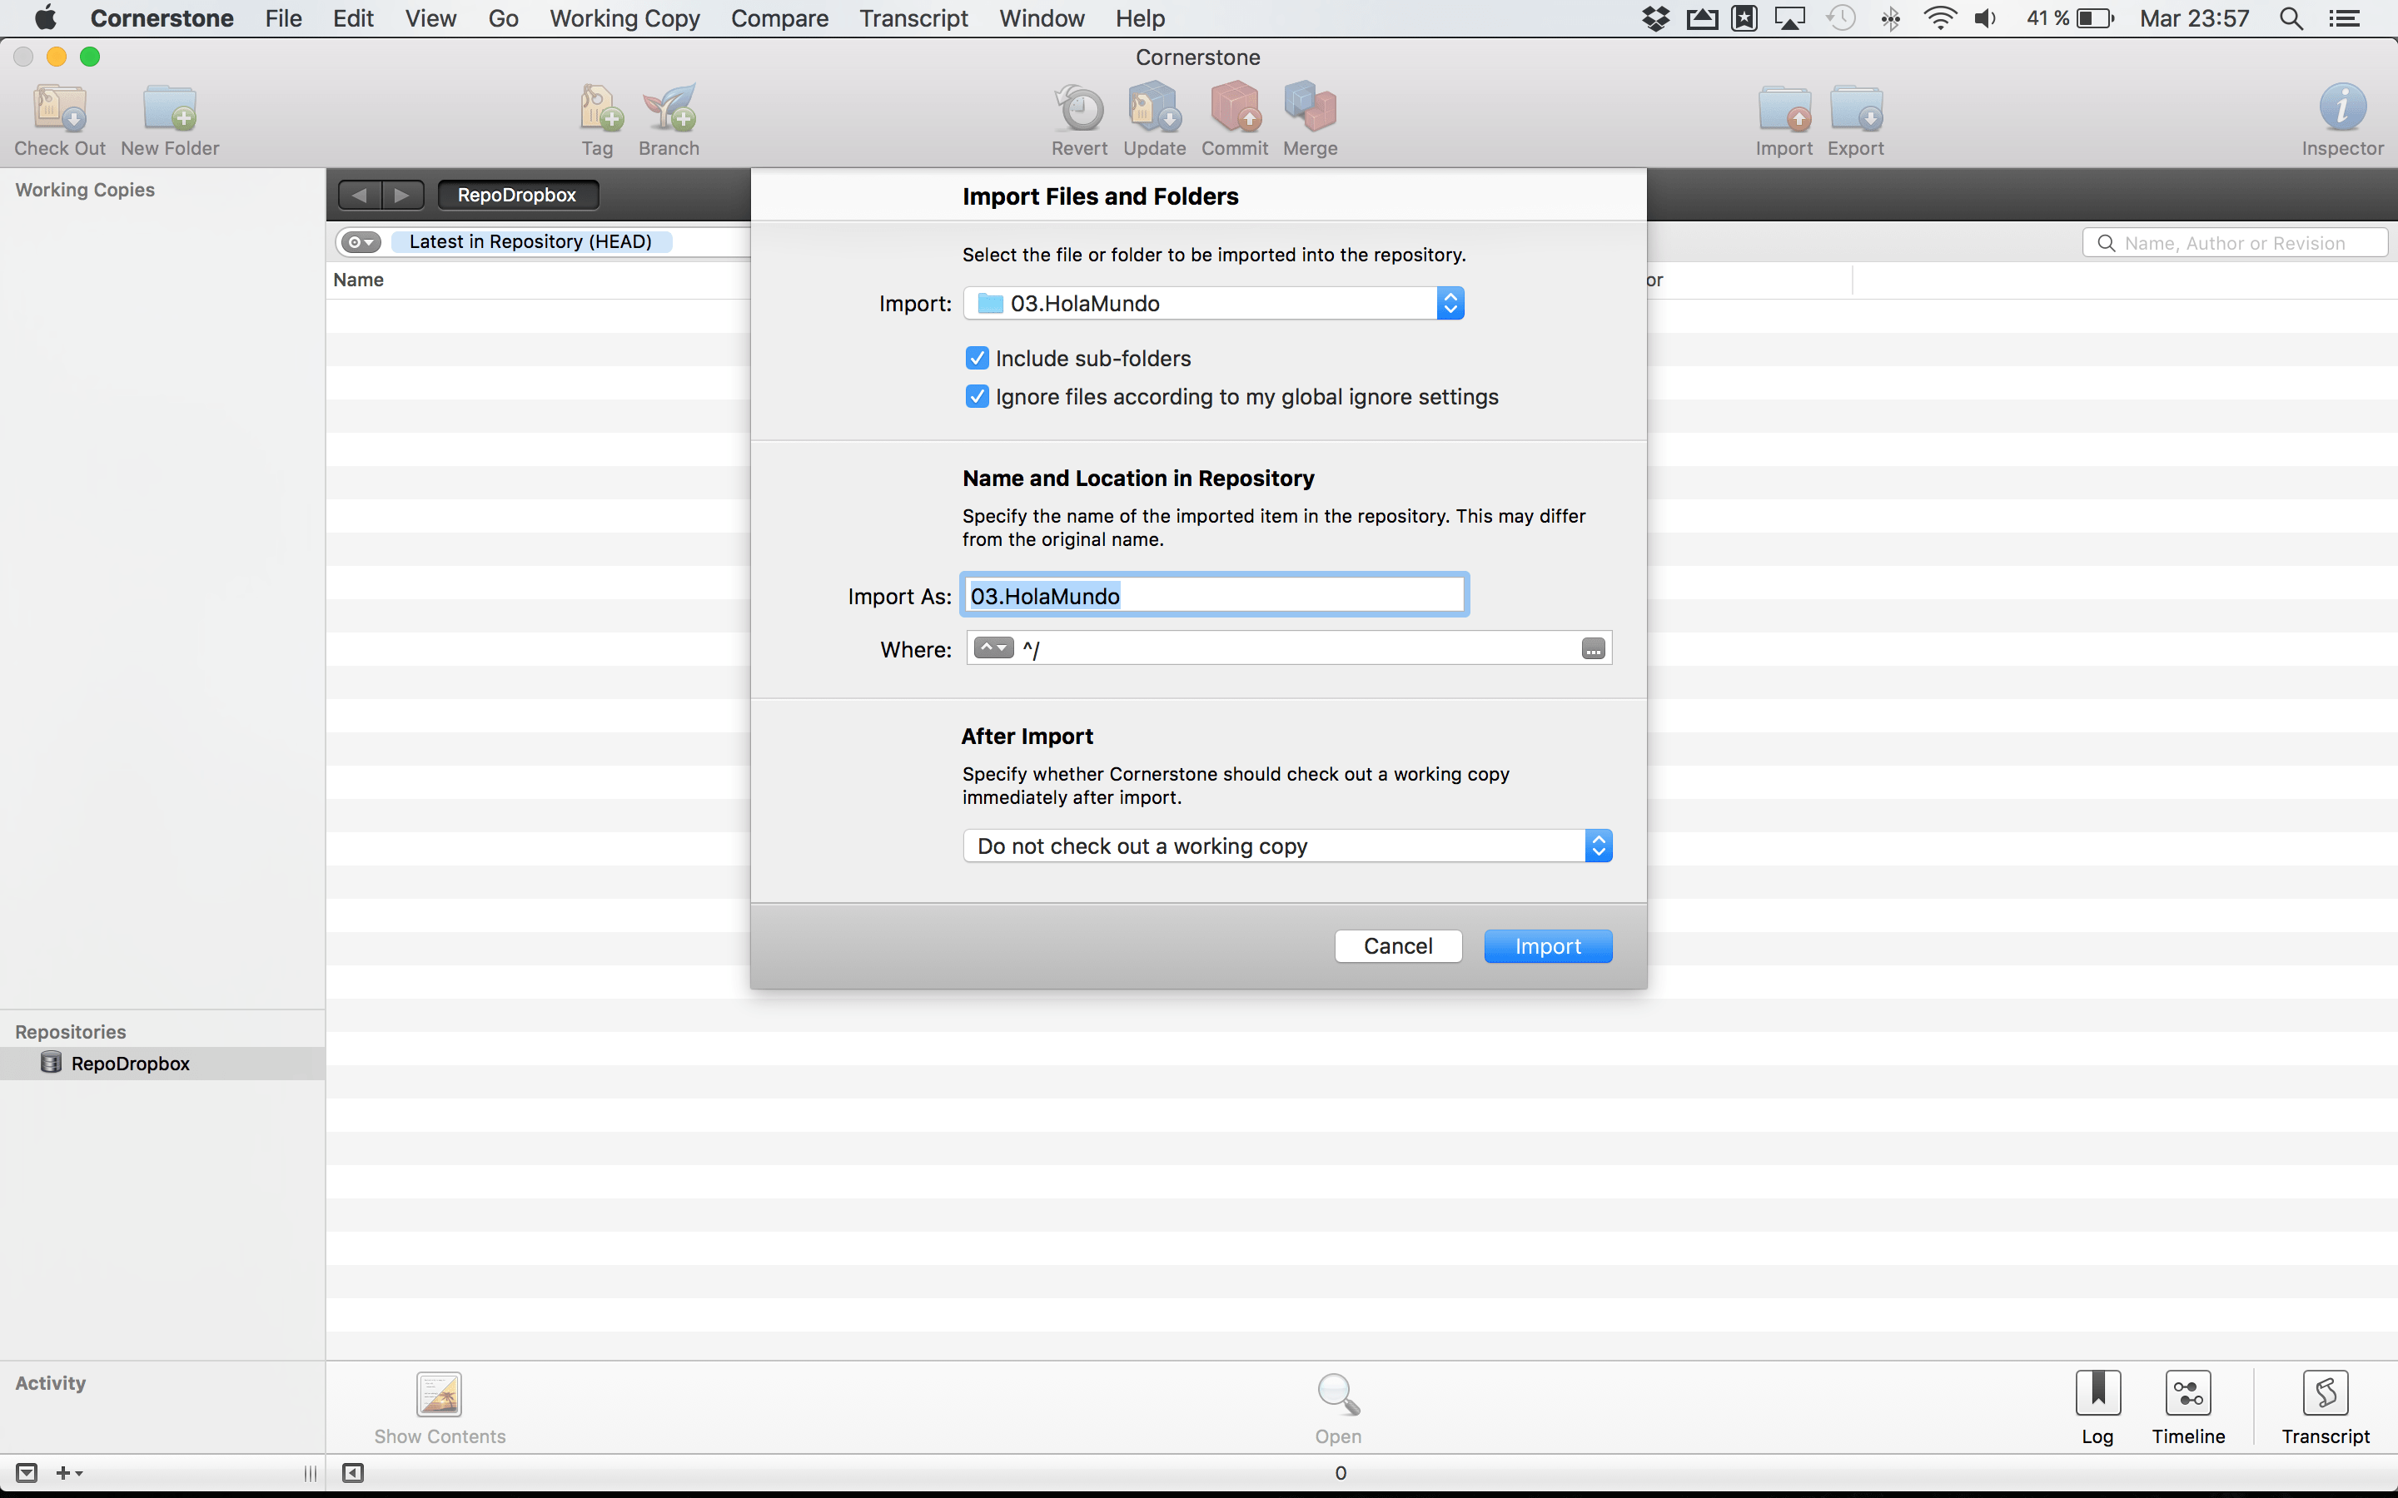Click the Check Out toolbar icon

pos(59,108)
